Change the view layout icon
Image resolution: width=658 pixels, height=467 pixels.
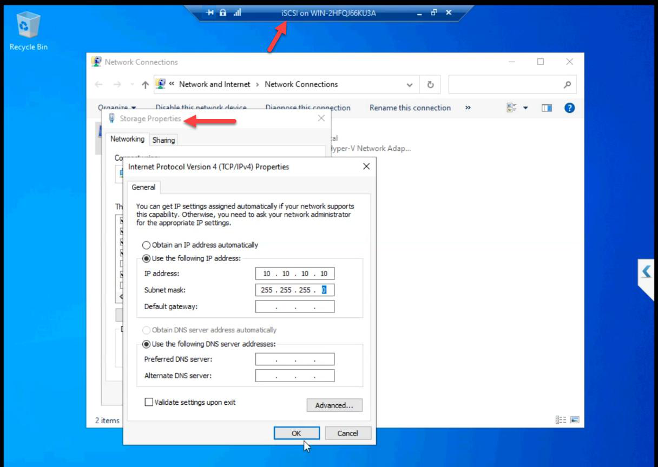click(511, 108)
